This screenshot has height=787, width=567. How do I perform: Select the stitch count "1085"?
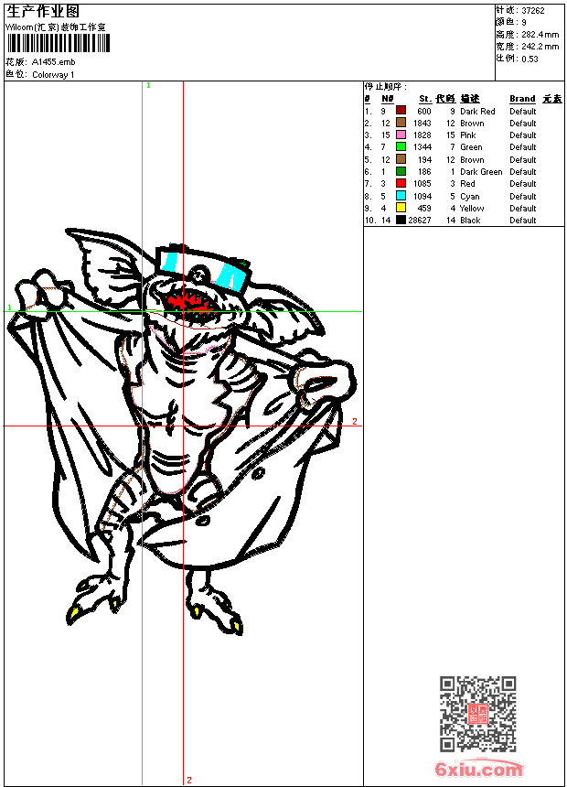(422, 184)
